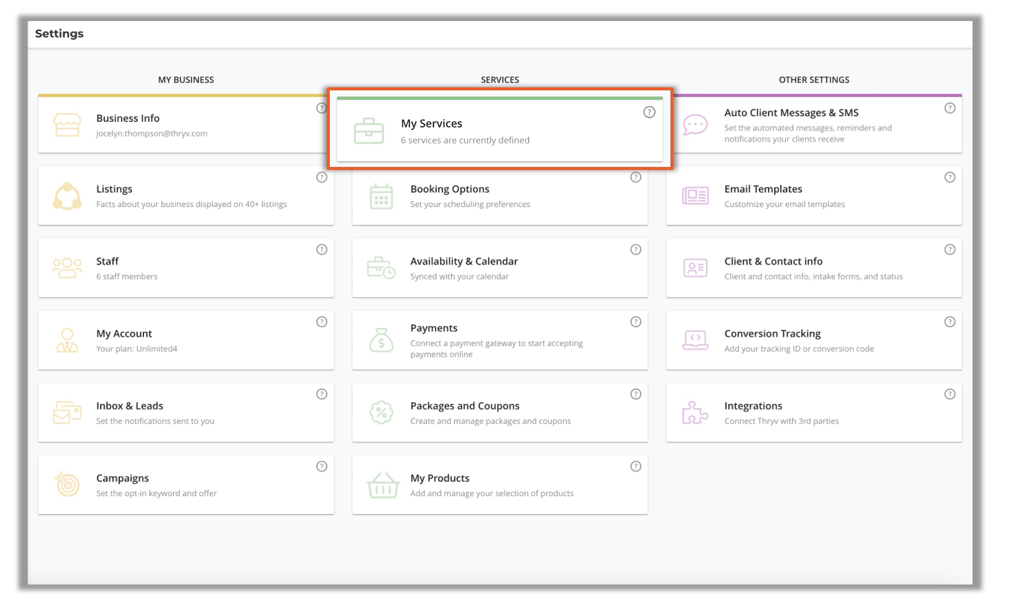This screenshot has width=1009, height=603.
Task: Open help for Payments card
Action: point(636,322)
